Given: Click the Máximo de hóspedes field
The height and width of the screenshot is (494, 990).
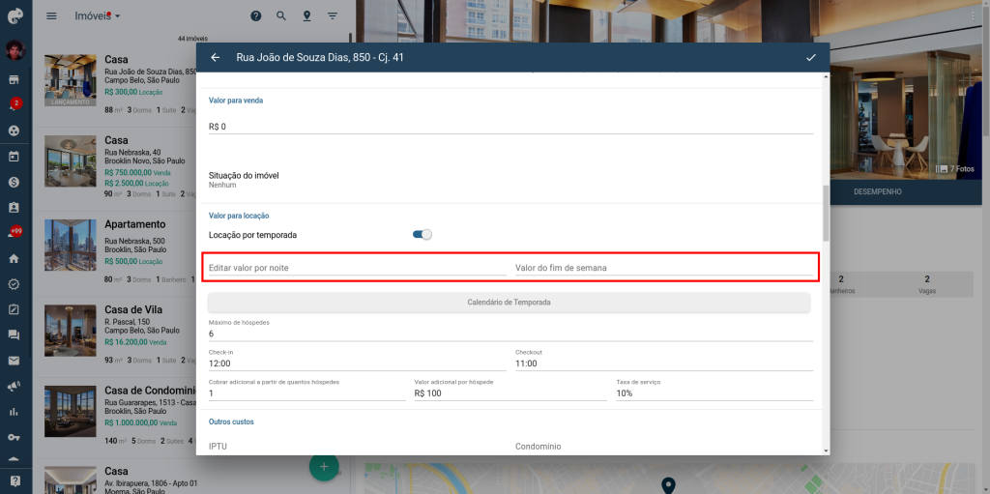Looking at the screenshot, I should (x=510, y=330).
